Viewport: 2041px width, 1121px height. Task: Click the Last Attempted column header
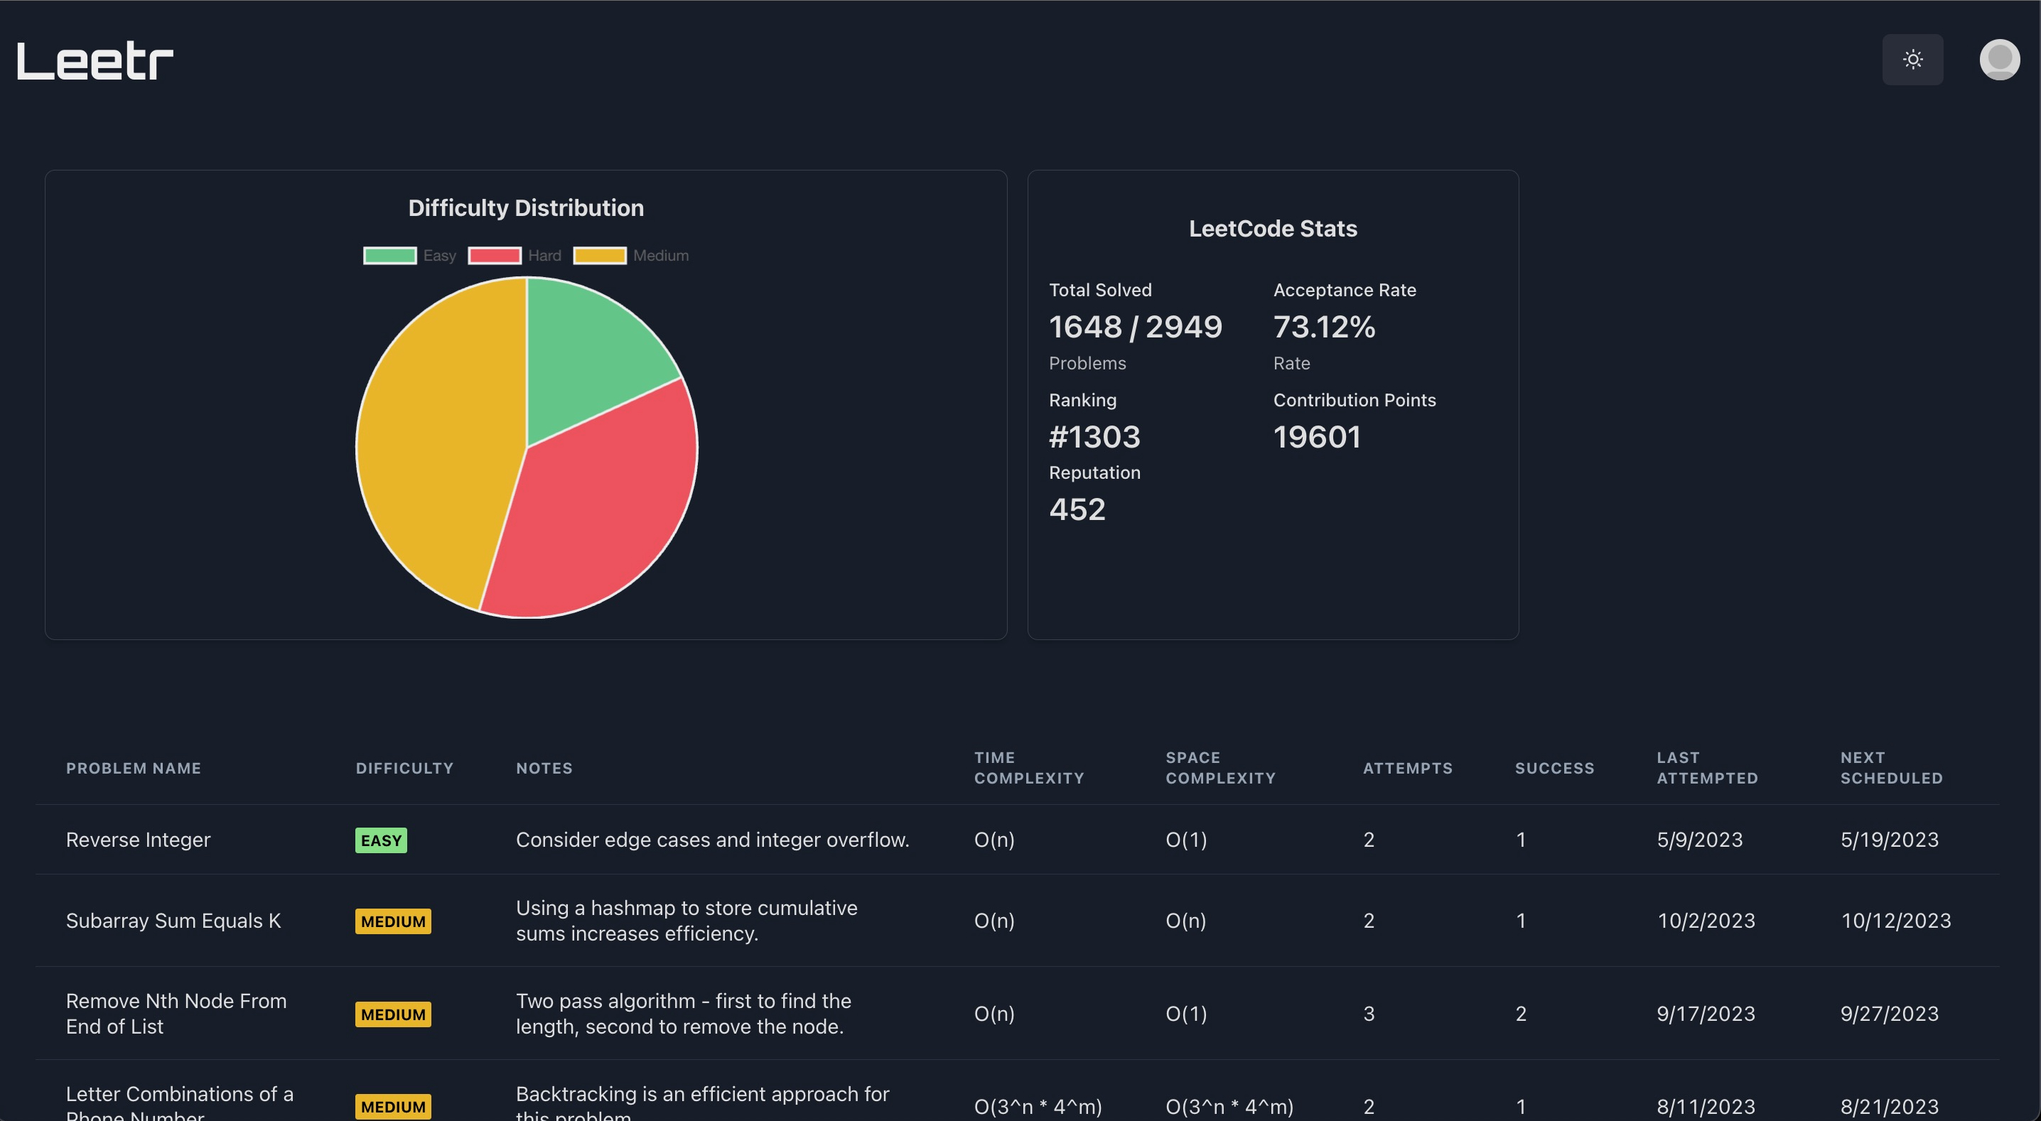point(1707,768)
